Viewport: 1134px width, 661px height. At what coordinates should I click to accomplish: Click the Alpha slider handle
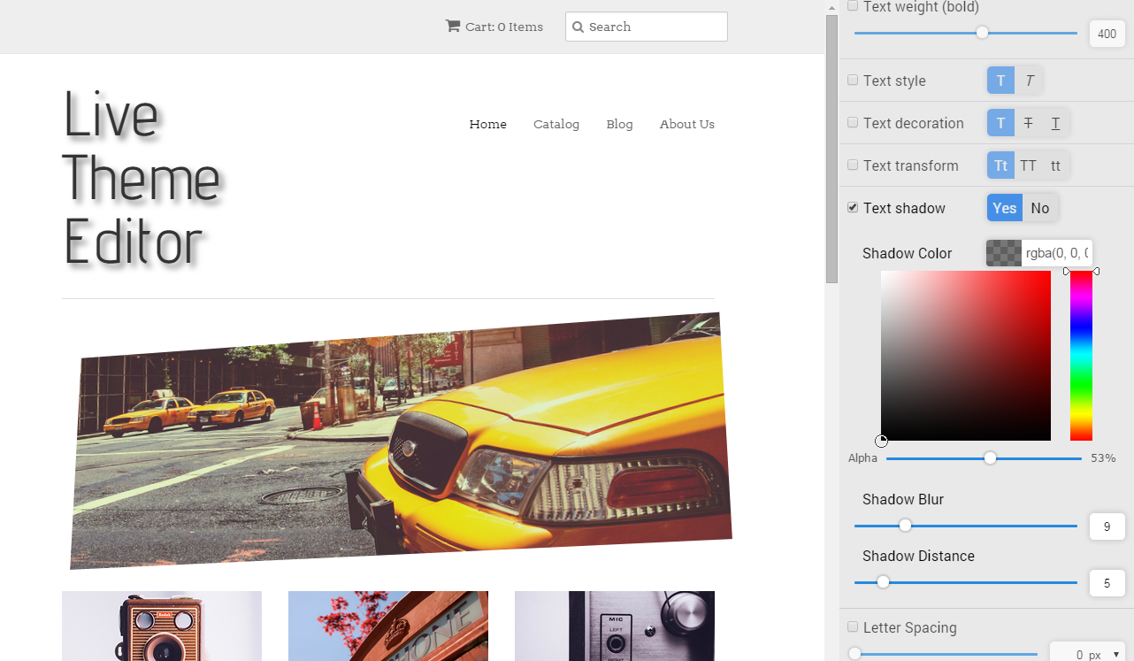[x=990, y=458]
